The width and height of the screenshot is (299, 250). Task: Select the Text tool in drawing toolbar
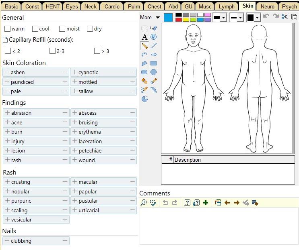[144, 37]
